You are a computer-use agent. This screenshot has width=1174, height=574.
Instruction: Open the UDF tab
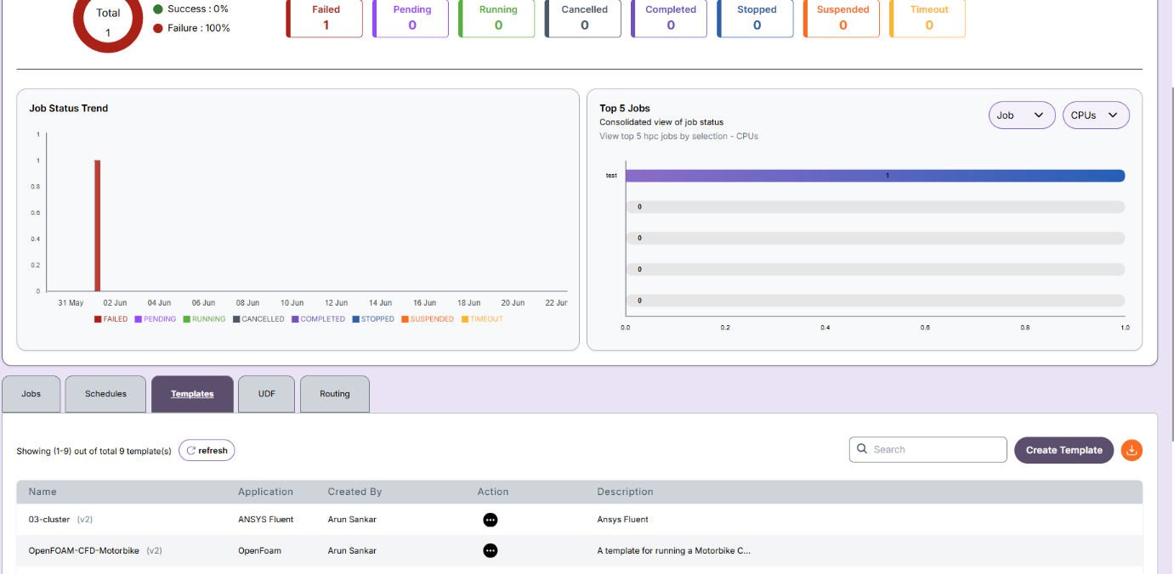click(267, 394)
